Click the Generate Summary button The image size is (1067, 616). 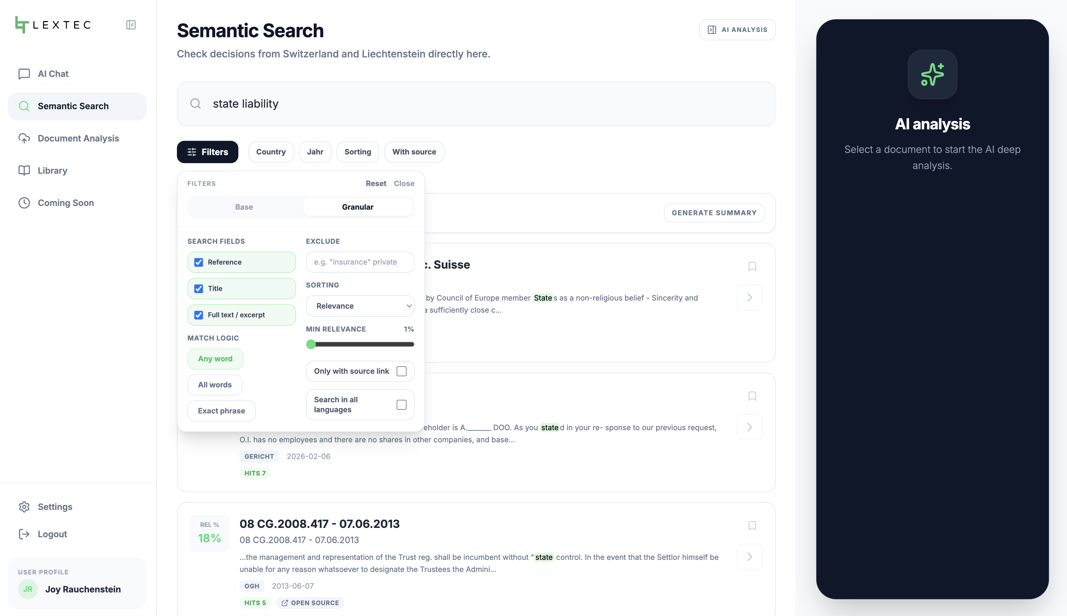(x=714, y=213)
